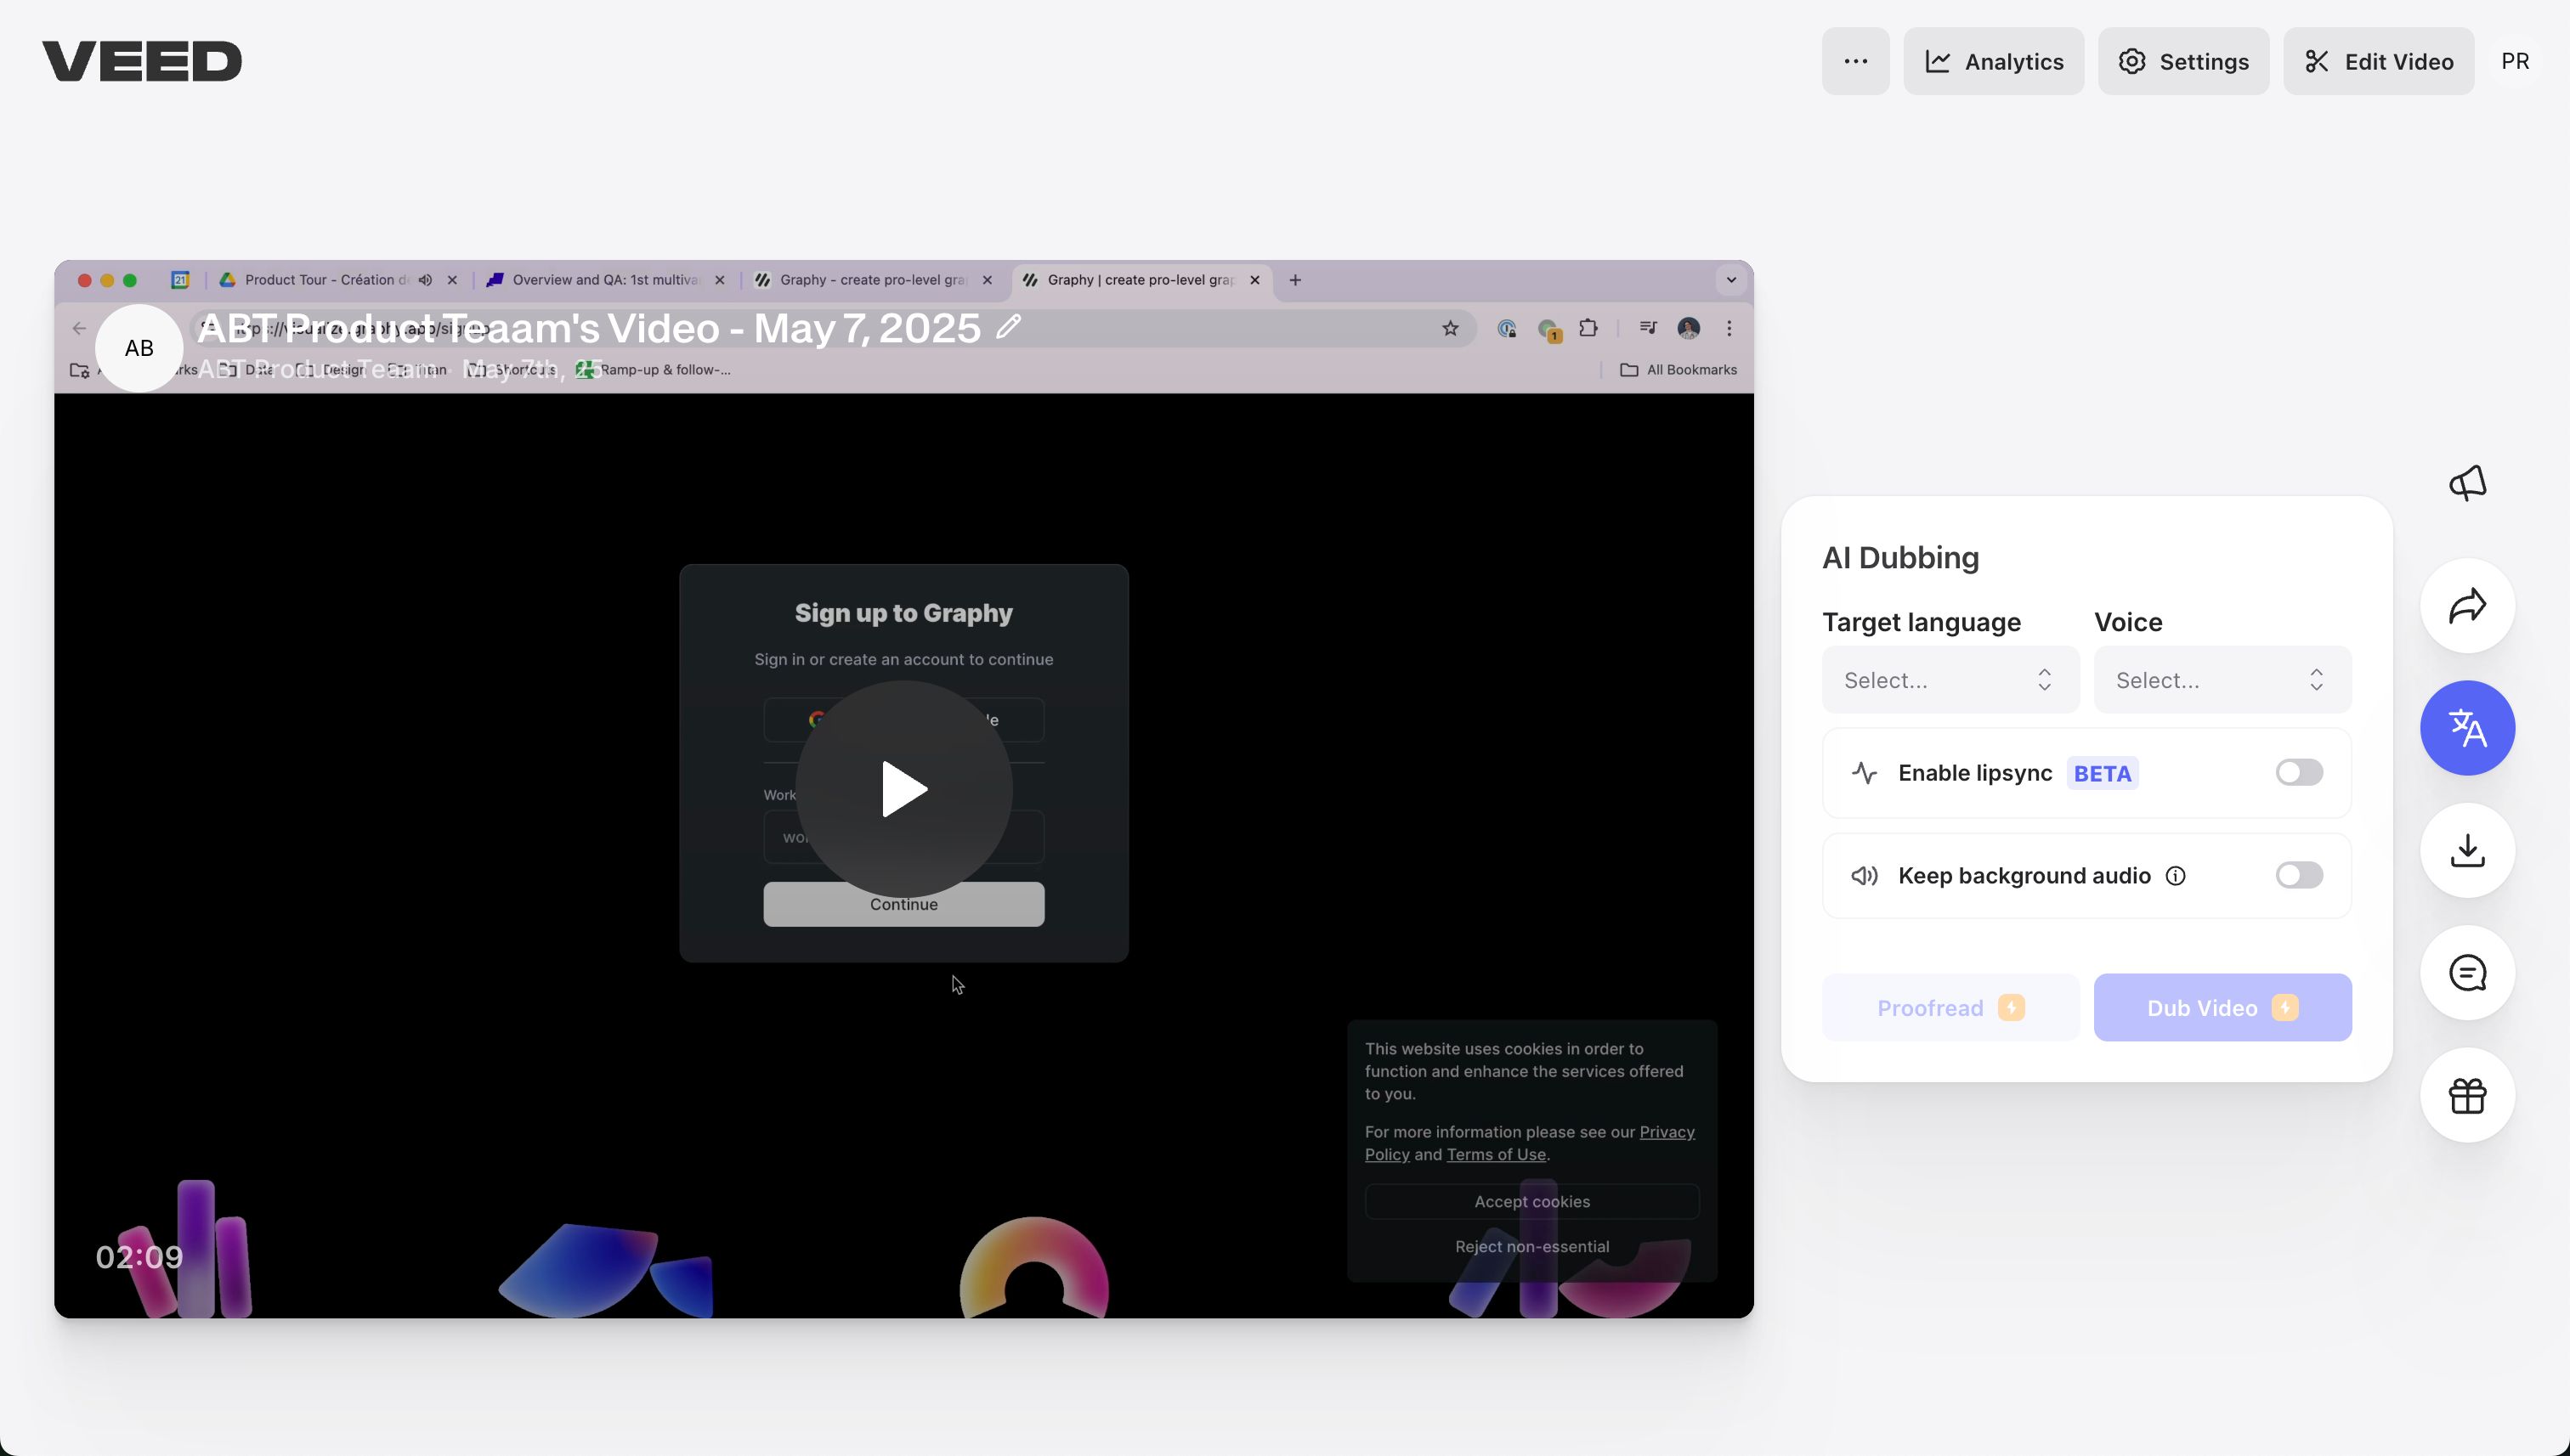Play the video with the center play button

click(x=903, y=789)
